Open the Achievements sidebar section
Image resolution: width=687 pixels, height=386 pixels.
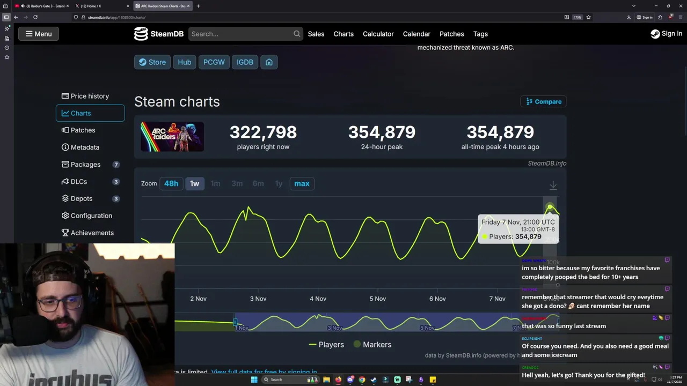pyautogui.click(x=90, y=233)
